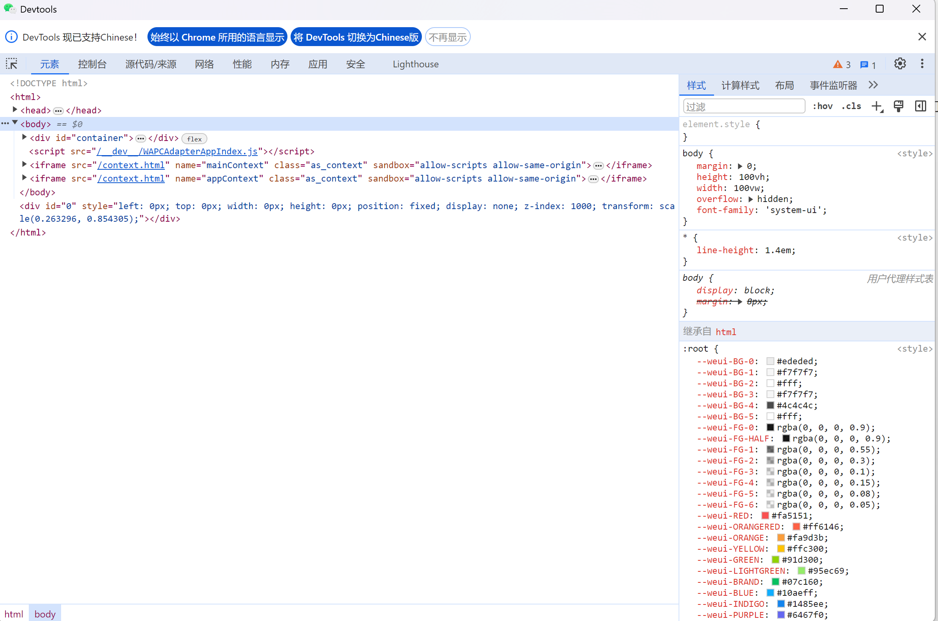This screenshot has width=938, height=621.
Task: Open DevTools settings gear
Action: pos(899,64)
